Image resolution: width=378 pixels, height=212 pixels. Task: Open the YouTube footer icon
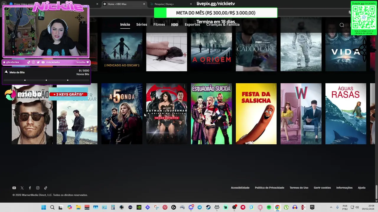(14, 188)
